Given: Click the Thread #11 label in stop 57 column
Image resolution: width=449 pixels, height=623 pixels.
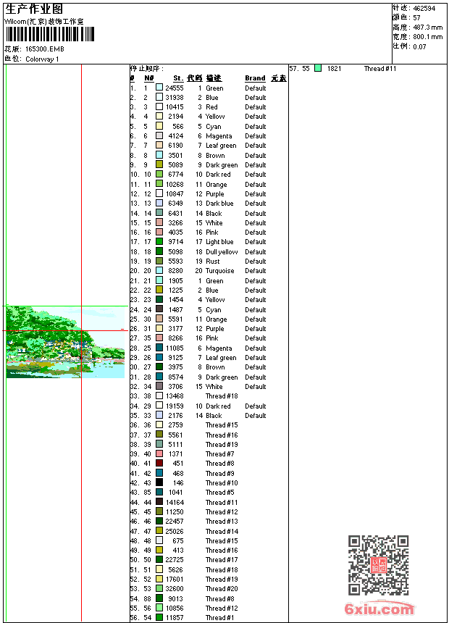Looking at the screenshot, I should (380, 68).
